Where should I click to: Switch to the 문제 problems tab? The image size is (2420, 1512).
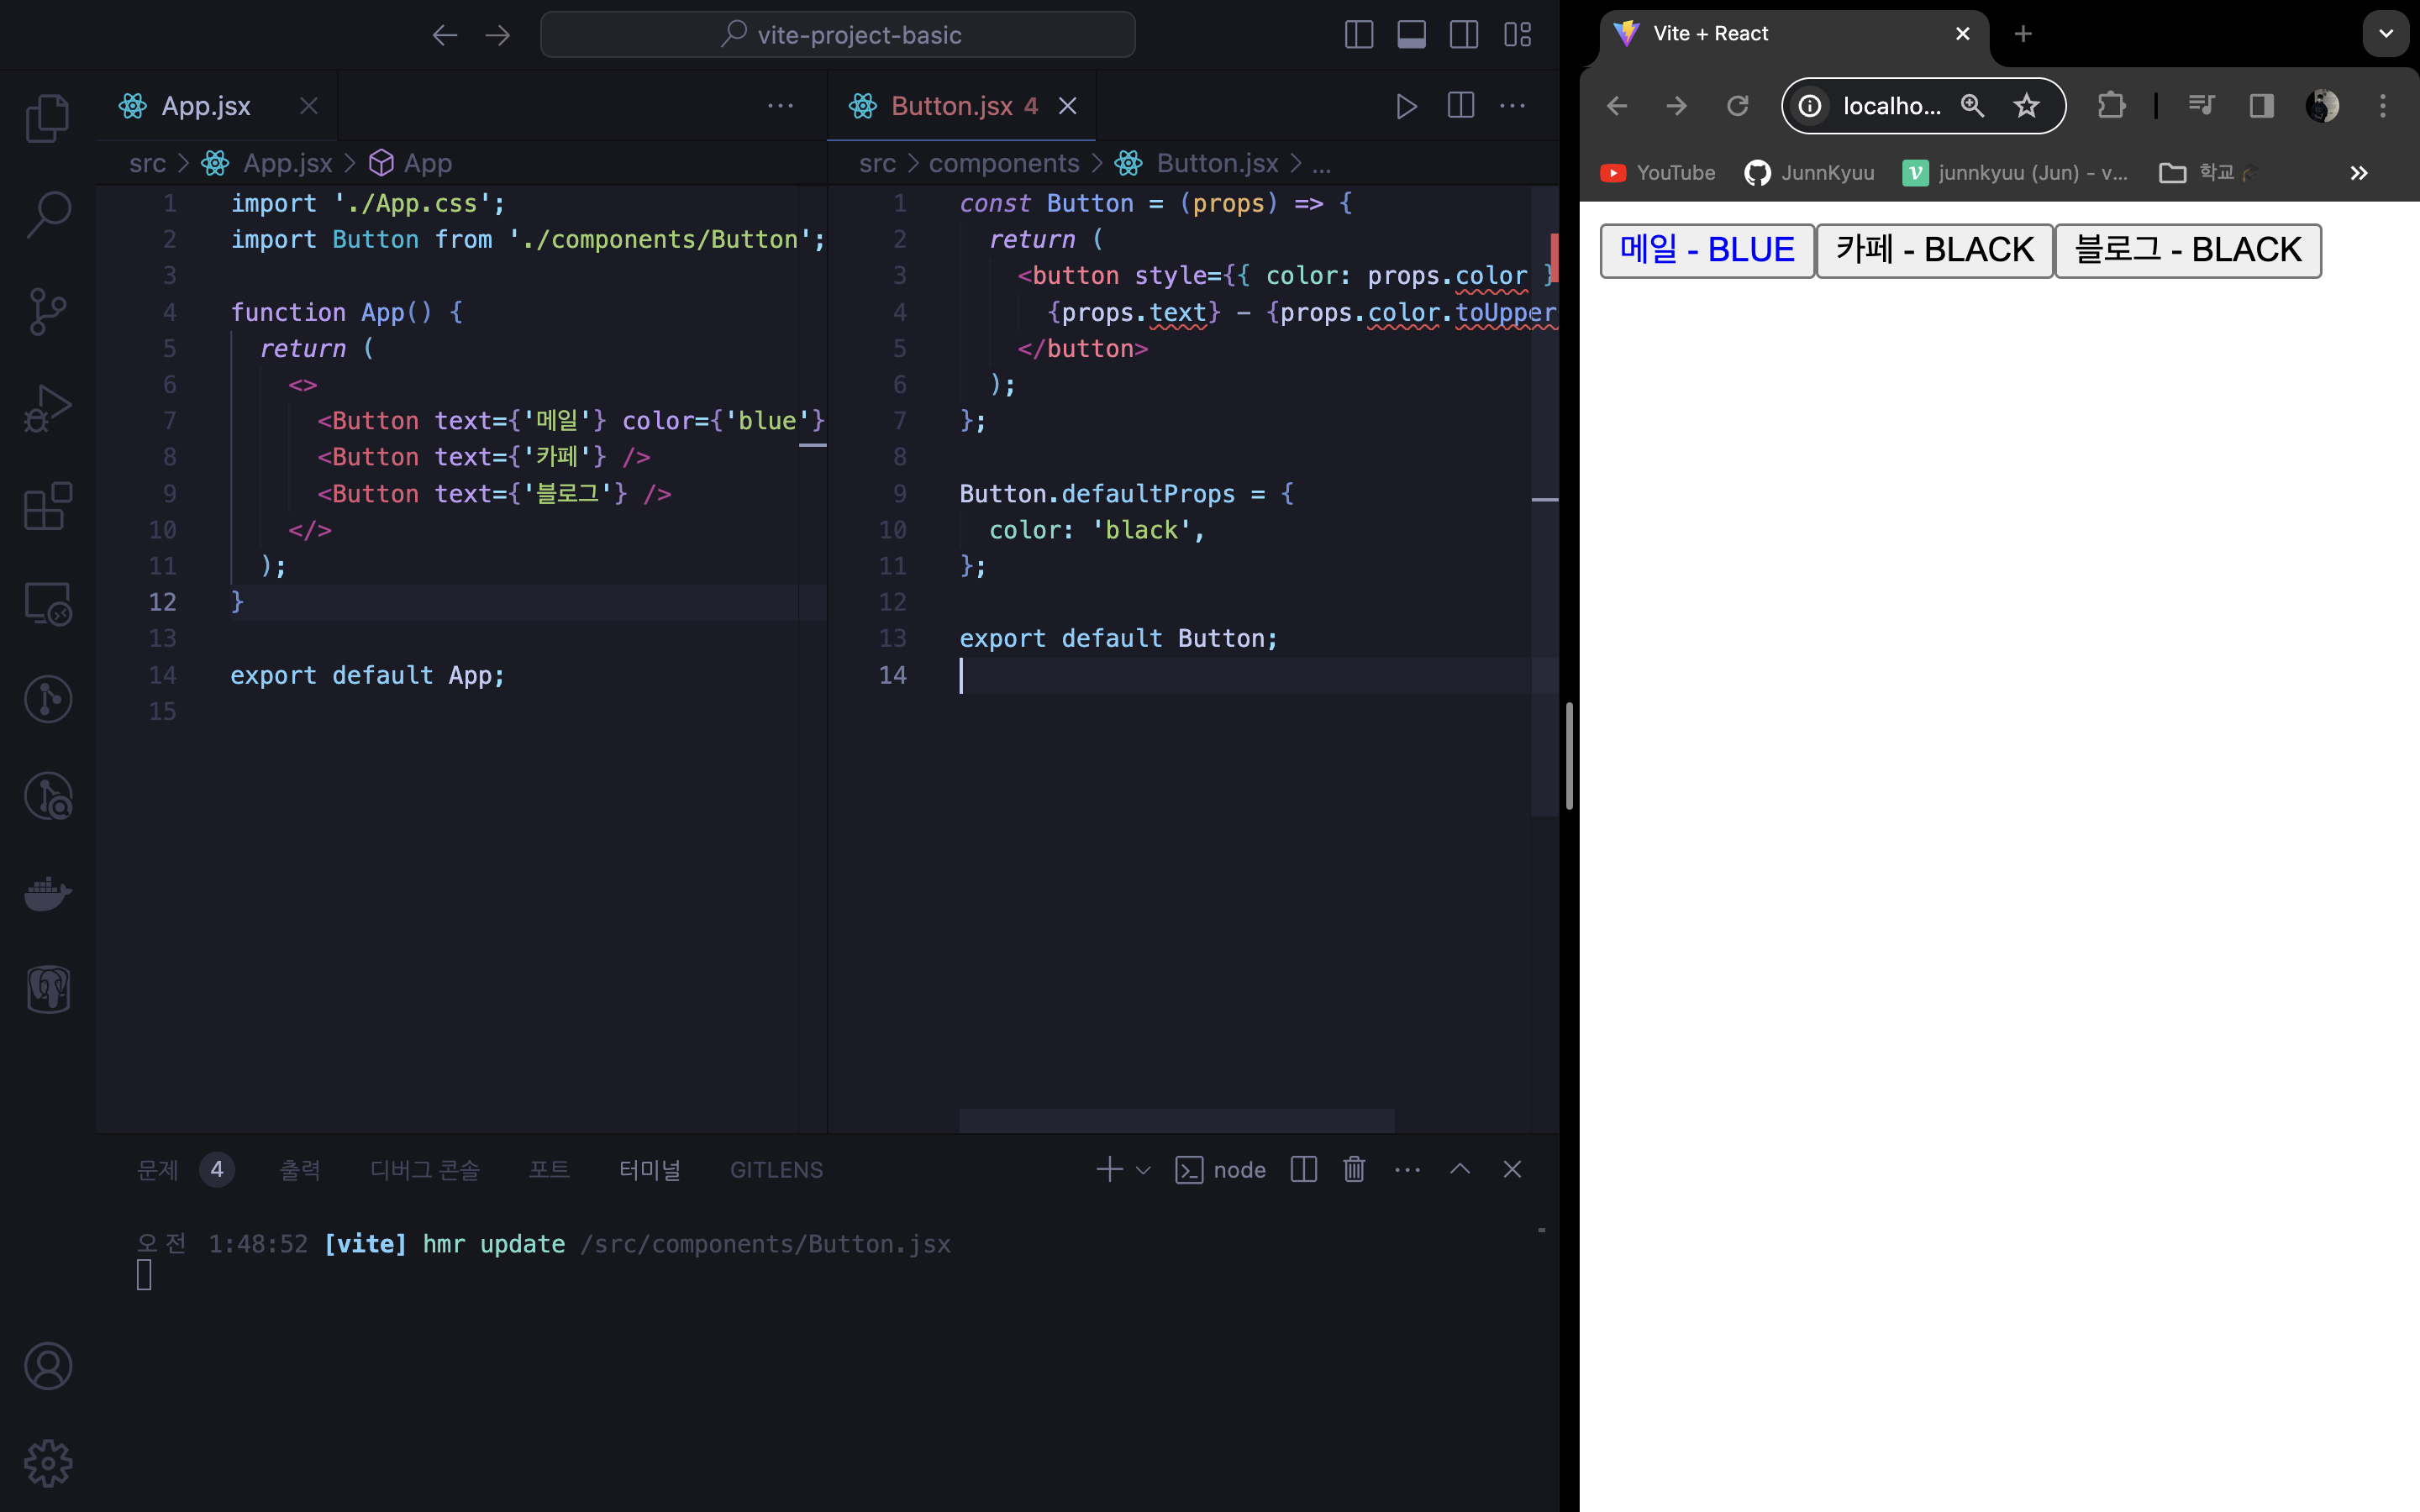(158, 1170)
